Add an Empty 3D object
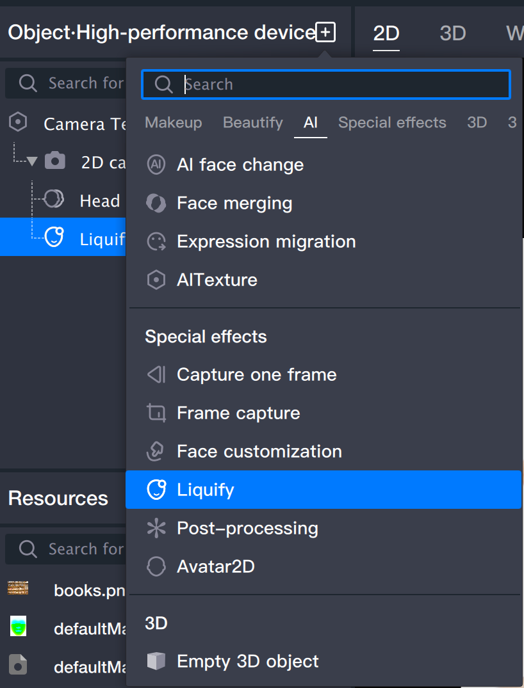Screen dimensions: 524x688 [x=247, y=661]
